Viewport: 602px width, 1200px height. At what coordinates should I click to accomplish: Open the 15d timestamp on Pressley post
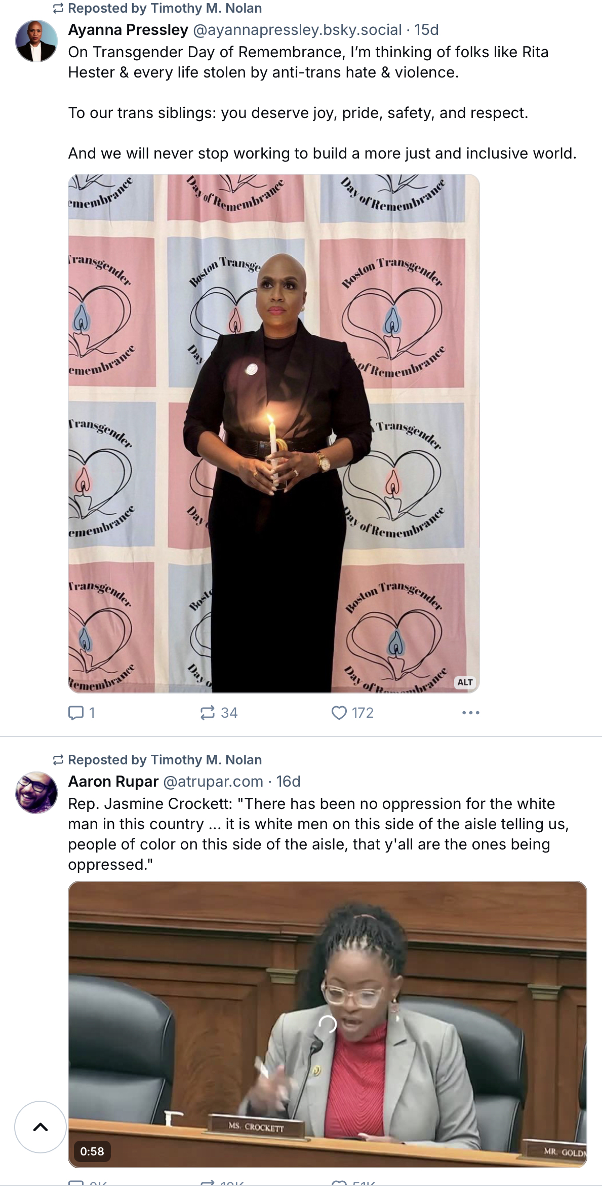click(x=426, y=30)
